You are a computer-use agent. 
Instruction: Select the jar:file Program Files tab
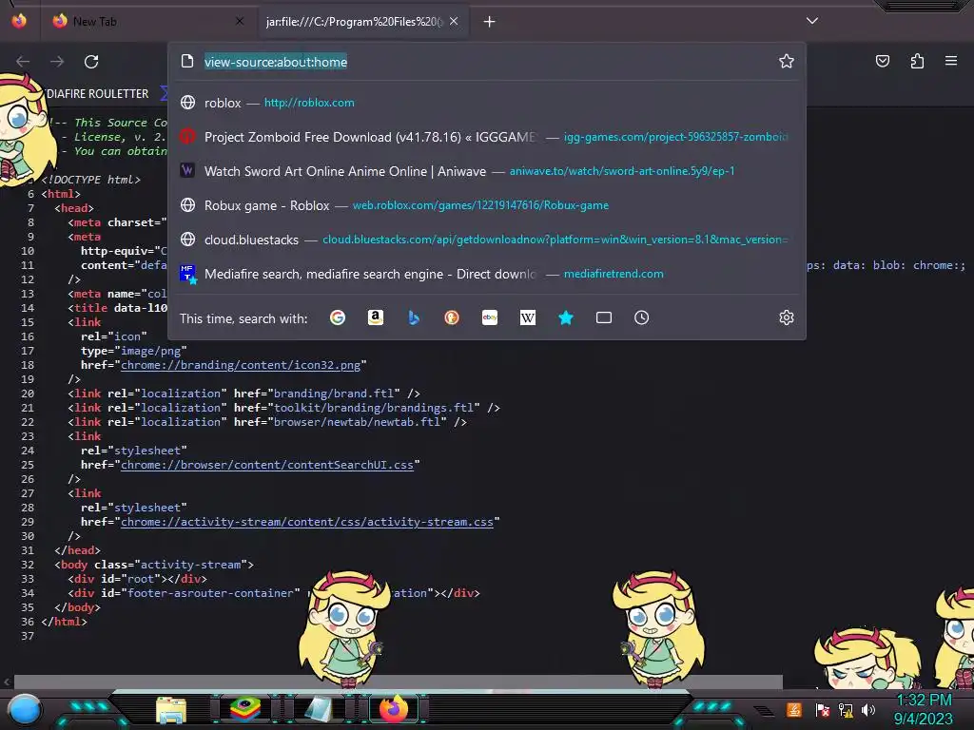(x=354, y=21)
